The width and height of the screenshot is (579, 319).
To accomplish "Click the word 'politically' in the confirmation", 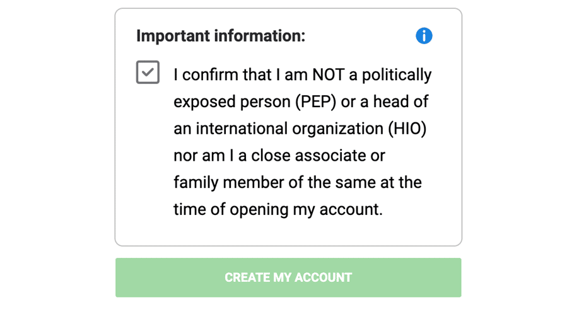I will tap(397, 75).
